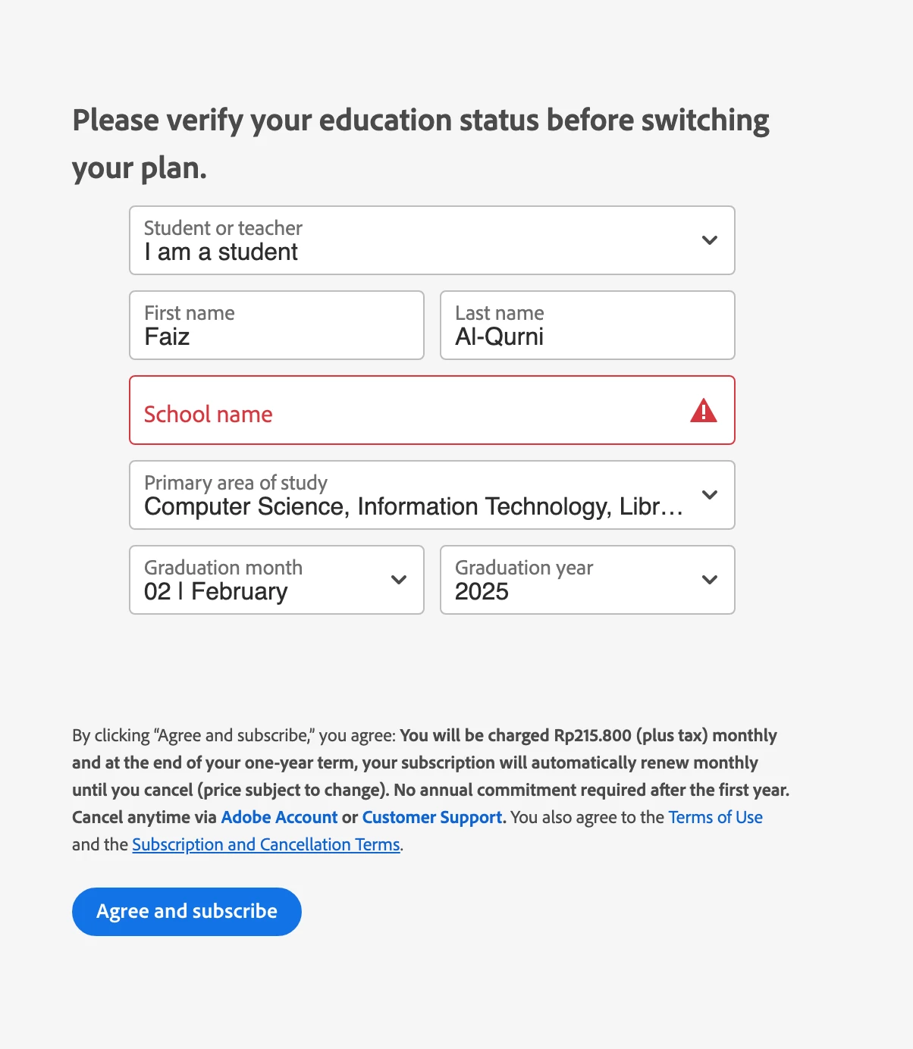Image resolution: width=913 pixels, height=1049 pixels.
Task: Open the "02 | February" month selector
Action: [x=277, y=580]
